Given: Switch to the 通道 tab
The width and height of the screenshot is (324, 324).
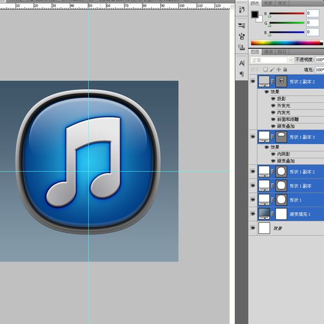Looking at the screenshot, I should point(268,51).
